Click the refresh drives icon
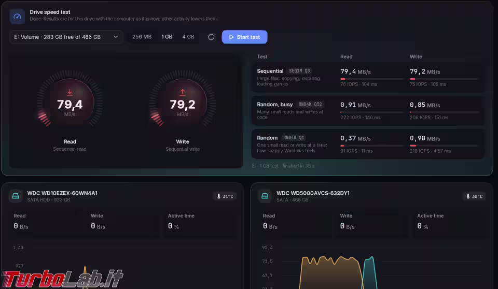Viewport: 498px width, 289px height. [211, 37]
